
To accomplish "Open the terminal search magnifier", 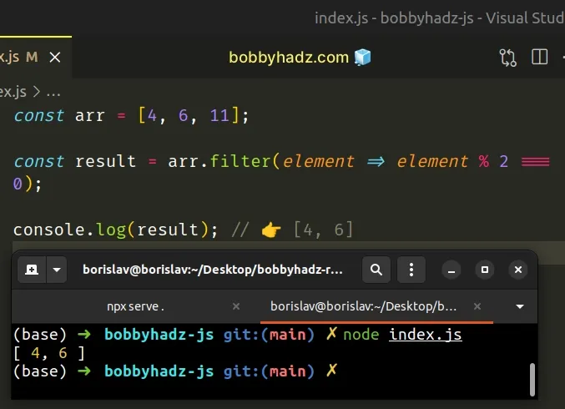I will pos(376,270).
